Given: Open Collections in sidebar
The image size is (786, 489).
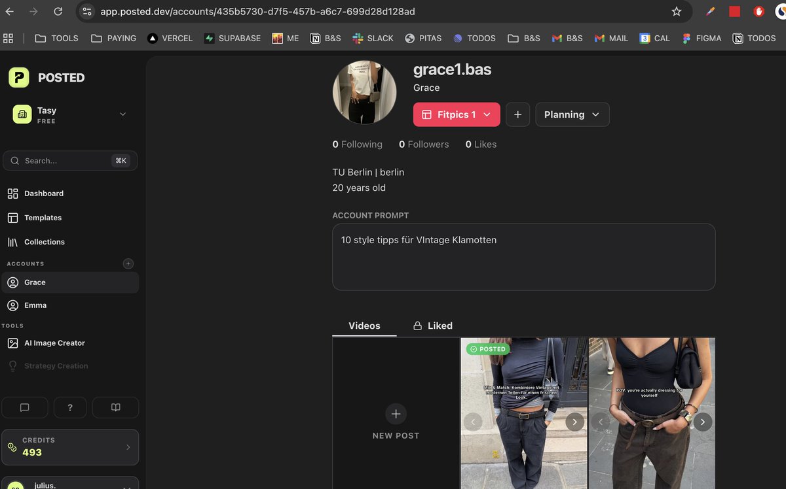Looking at the screenshot, I should pyautogui.click(x=45, y=242).
